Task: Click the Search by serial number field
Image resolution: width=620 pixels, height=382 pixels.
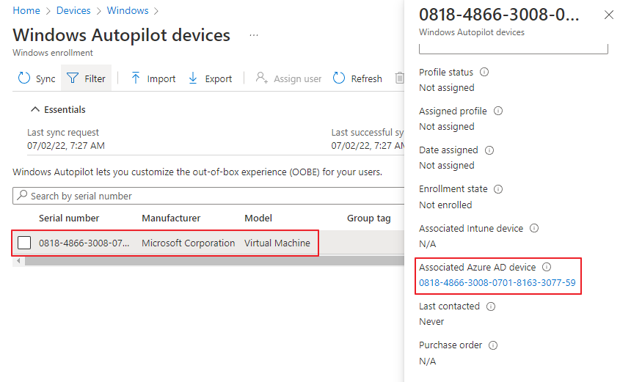Action: tap(208, 196)
